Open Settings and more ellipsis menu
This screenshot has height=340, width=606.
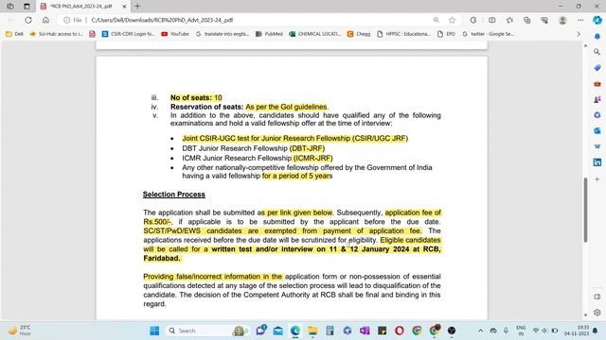tap(580, 20)
